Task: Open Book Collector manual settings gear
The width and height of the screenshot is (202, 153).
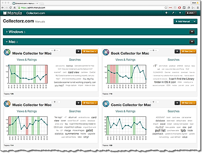Action: coord(177,52)
